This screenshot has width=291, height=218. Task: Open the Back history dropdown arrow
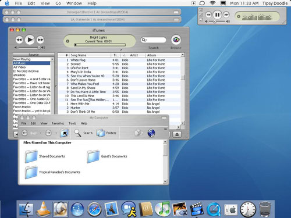41,133
